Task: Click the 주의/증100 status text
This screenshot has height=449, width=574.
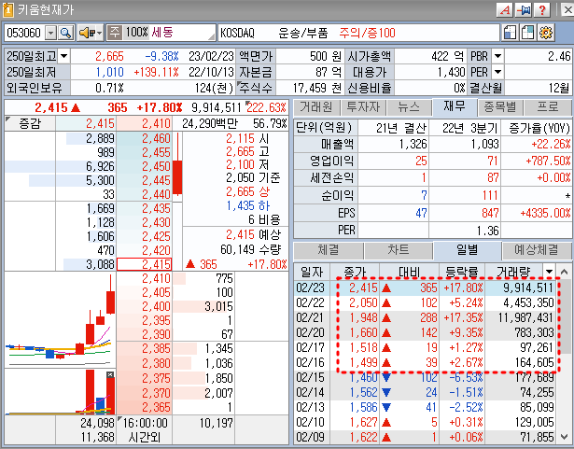Action: (367, 33)
